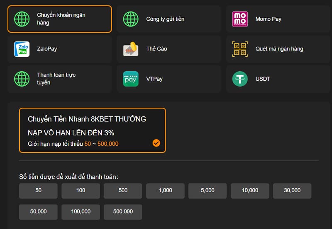Viewport: 332px width, 229px height.
Task: Pick the 100 amount button
Action: point(81,190)
